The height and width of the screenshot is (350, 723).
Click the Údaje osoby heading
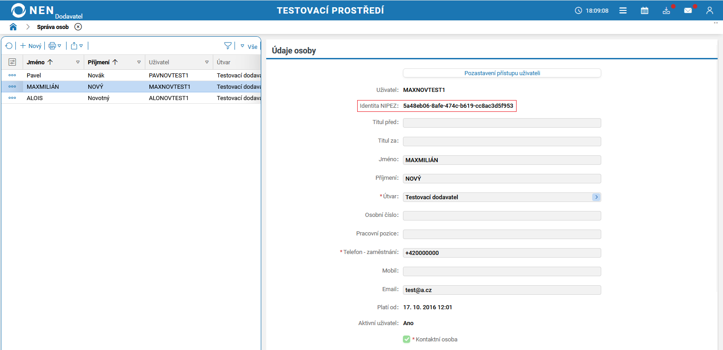[x=294, y=50]
